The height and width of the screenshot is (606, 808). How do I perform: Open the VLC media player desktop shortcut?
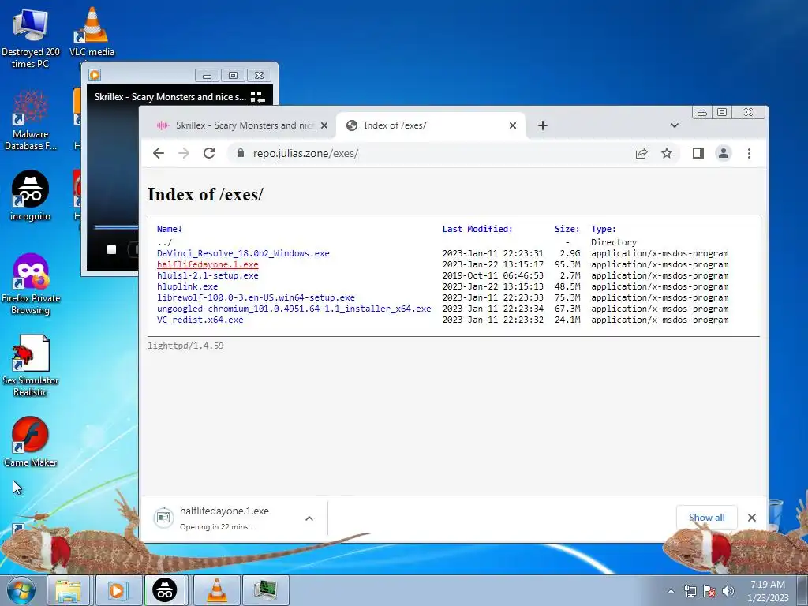tap(92, 32)
